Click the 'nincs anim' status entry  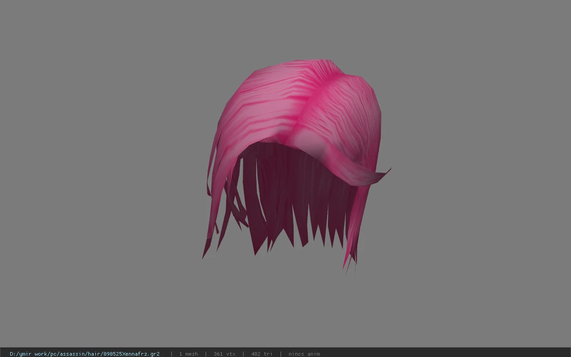tap(304, 354)
